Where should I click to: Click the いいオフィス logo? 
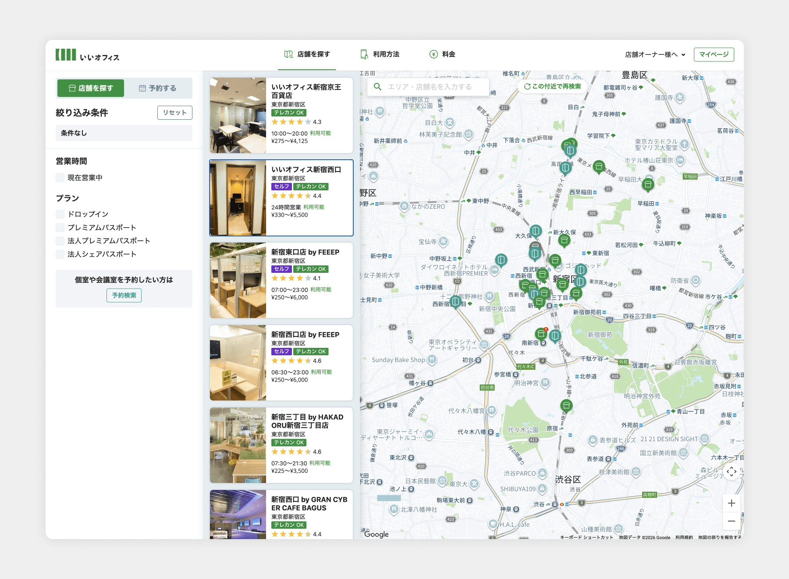[x=87, y=55]
